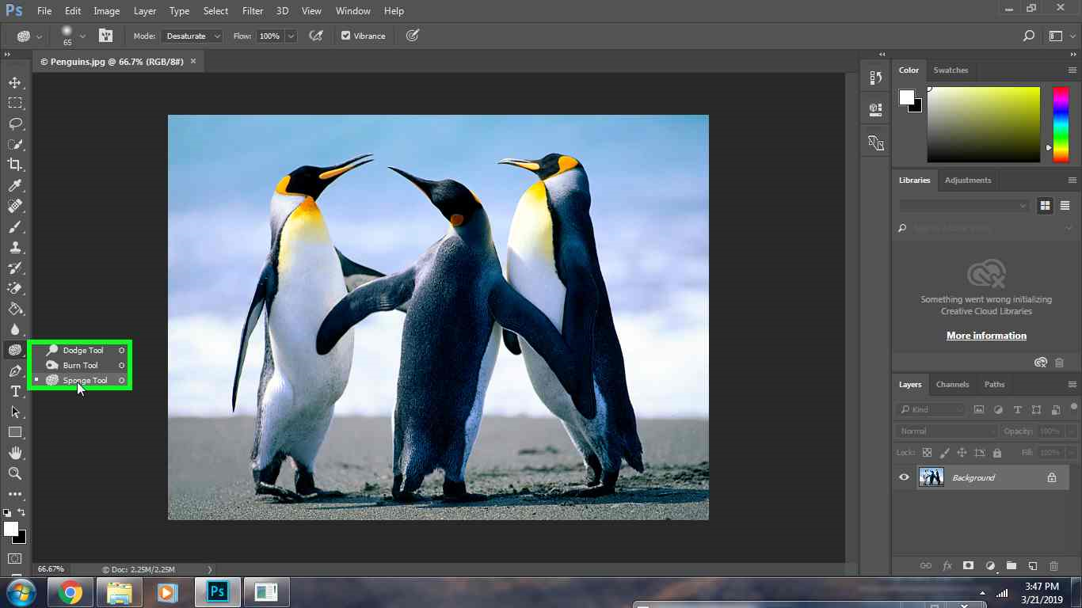Open the Filter menu
This screenshot has width=1082, height=608.
point(252,10)
